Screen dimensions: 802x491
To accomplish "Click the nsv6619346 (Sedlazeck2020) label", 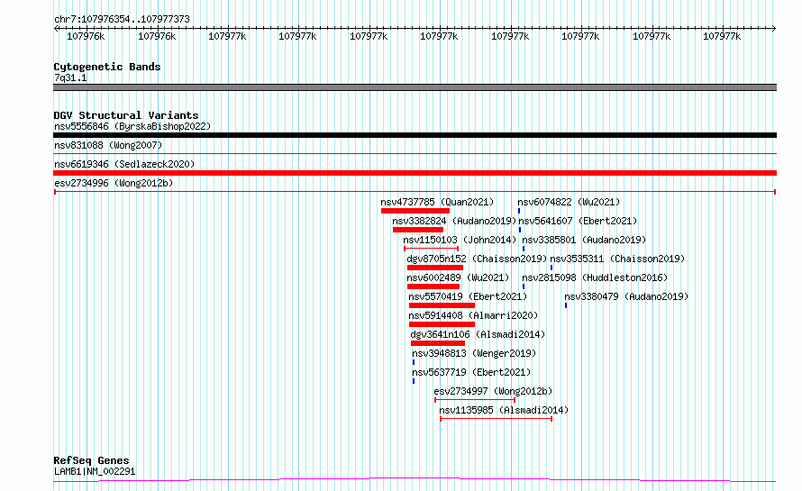I will tap(124, 164).
